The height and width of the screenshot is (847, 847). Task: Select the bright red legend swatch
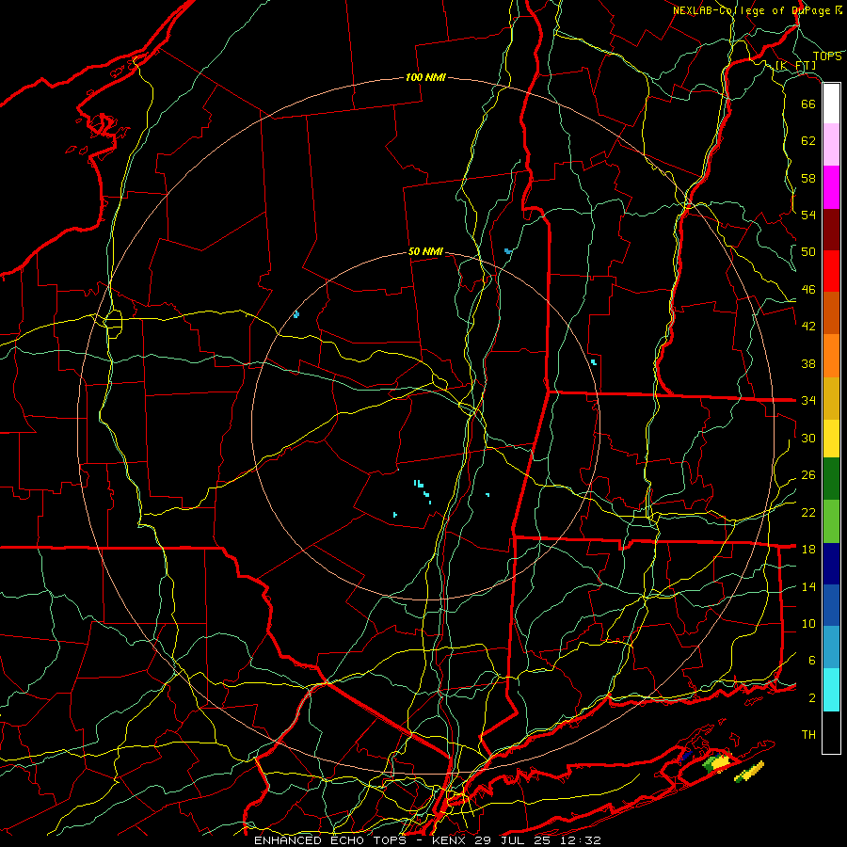(831, 271)
